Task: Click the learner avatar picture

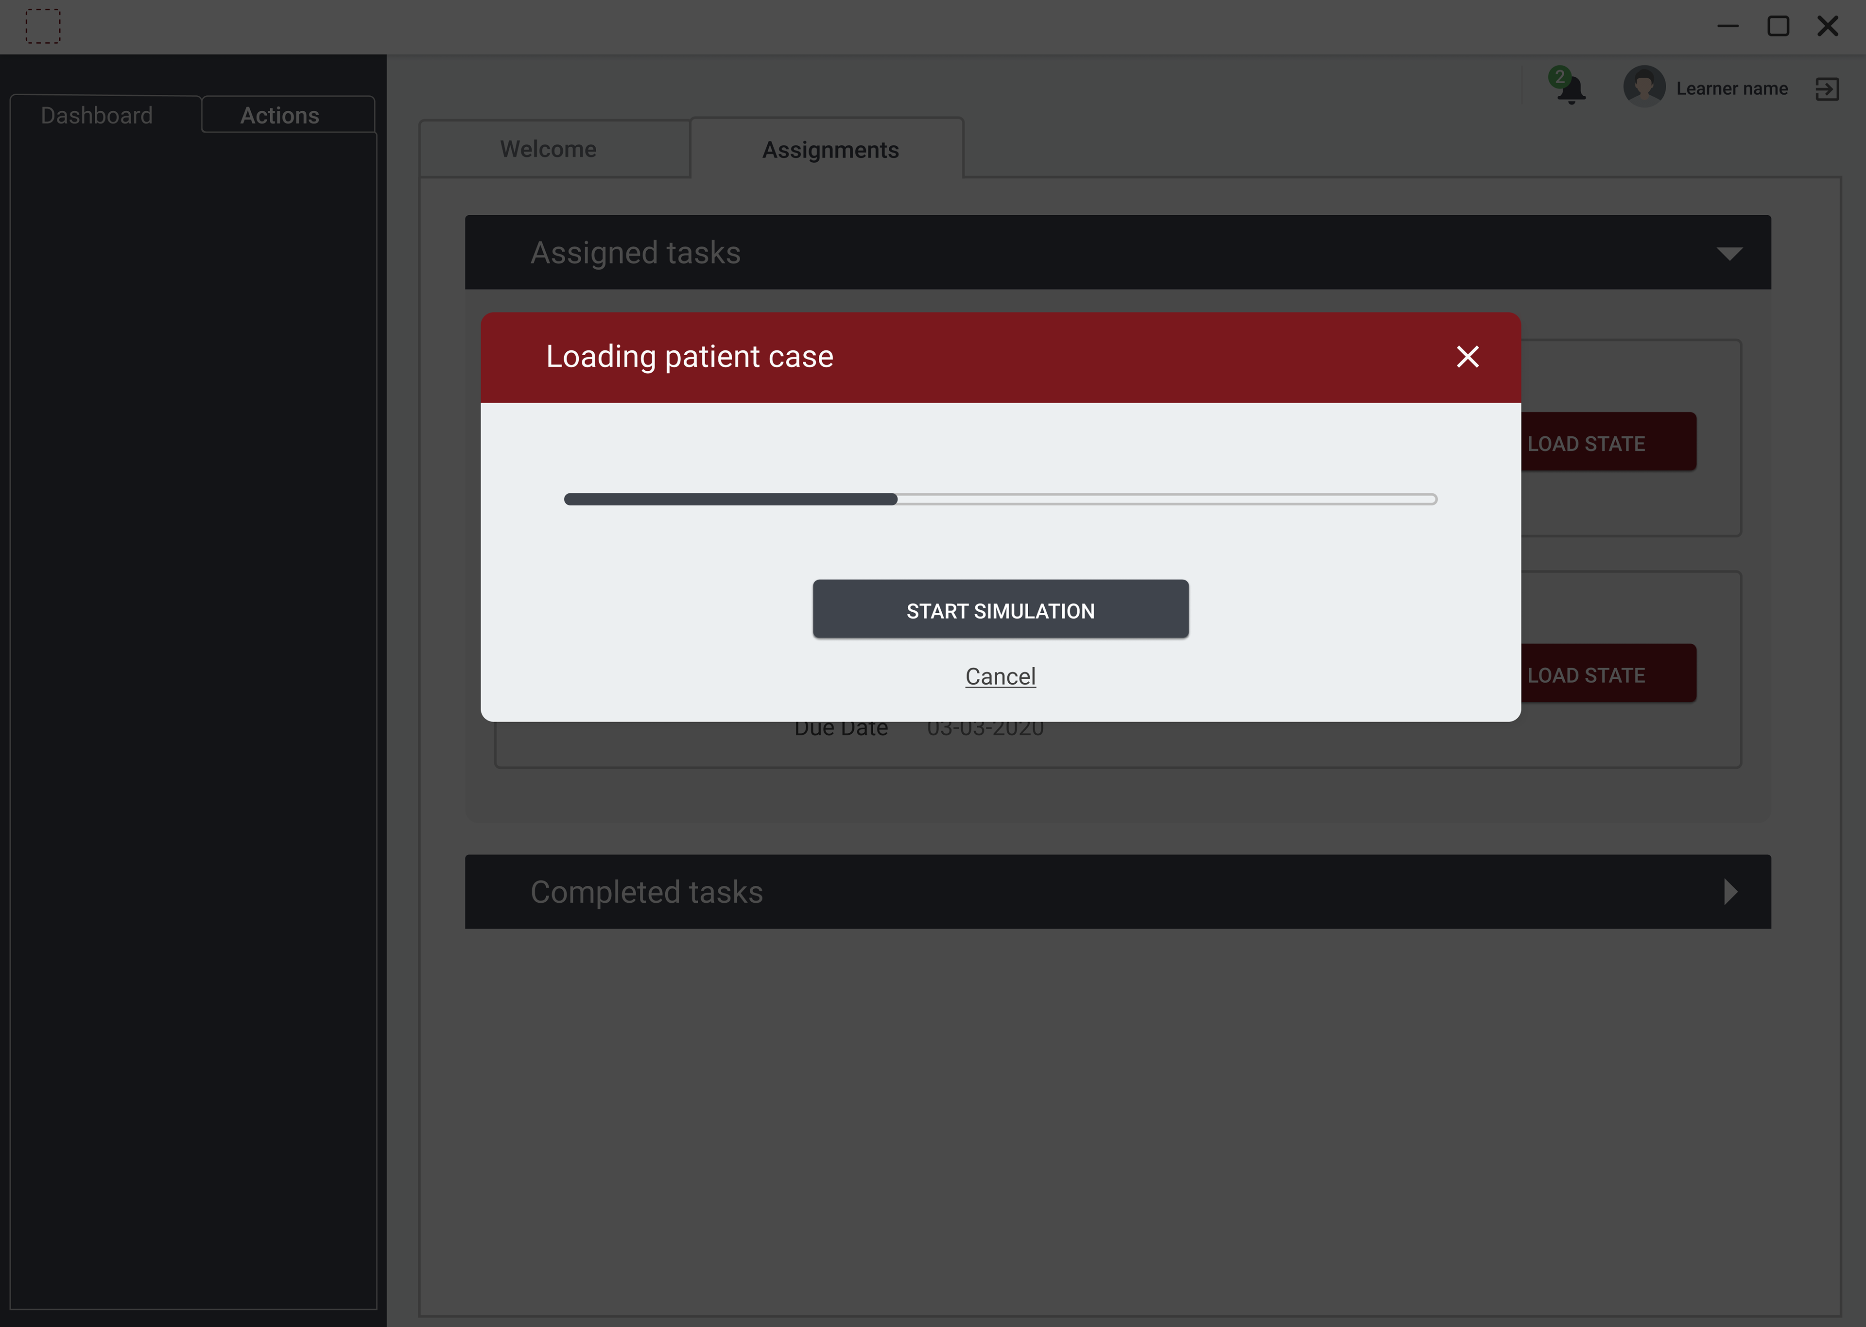Action: tap(1644, 86)
